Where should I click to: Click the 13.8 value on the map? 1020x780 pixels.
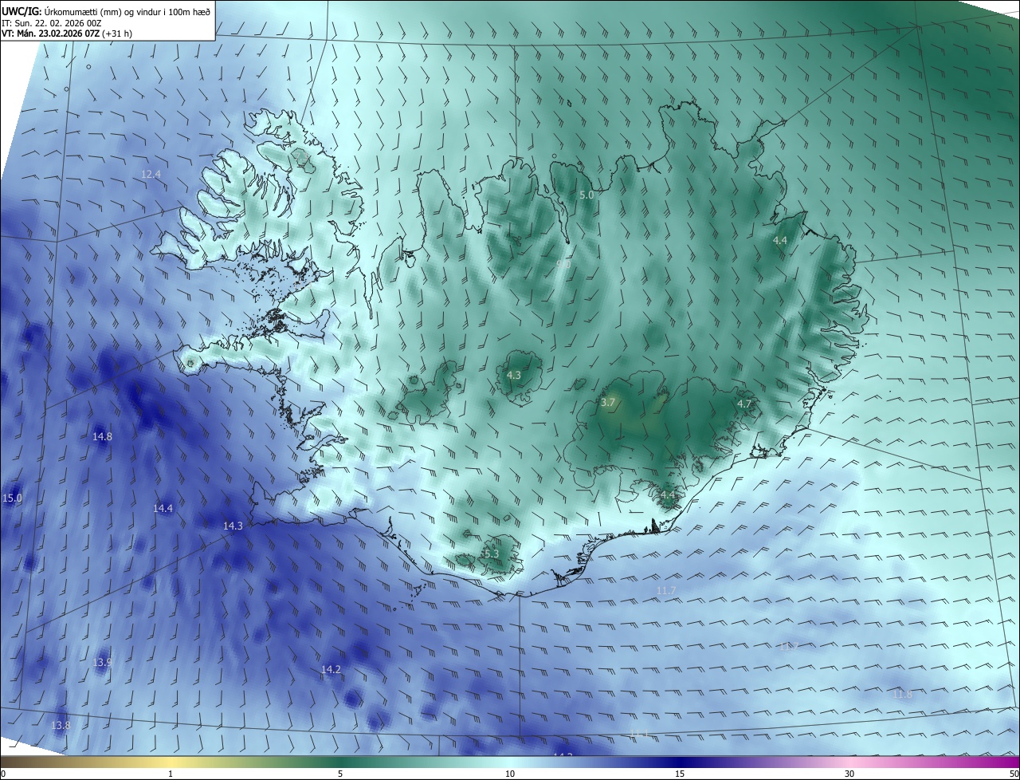pyautogui.click(x=61, y=725)
